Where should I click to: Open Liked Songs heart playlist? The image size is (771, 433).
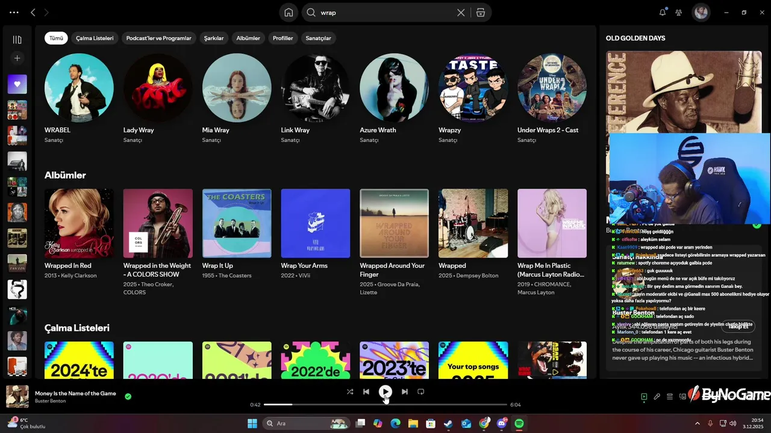(x=17, y=84)
